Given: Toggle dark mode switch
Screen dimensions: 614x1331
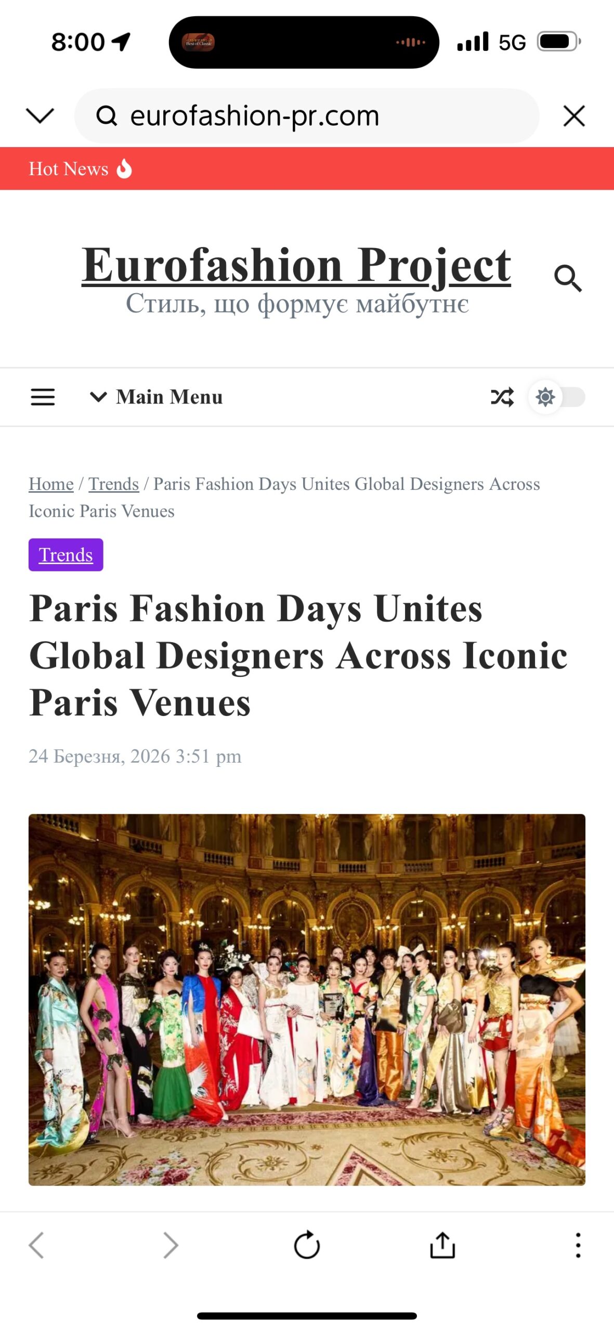Looking at the screenshot, I should tap(557, 397).
